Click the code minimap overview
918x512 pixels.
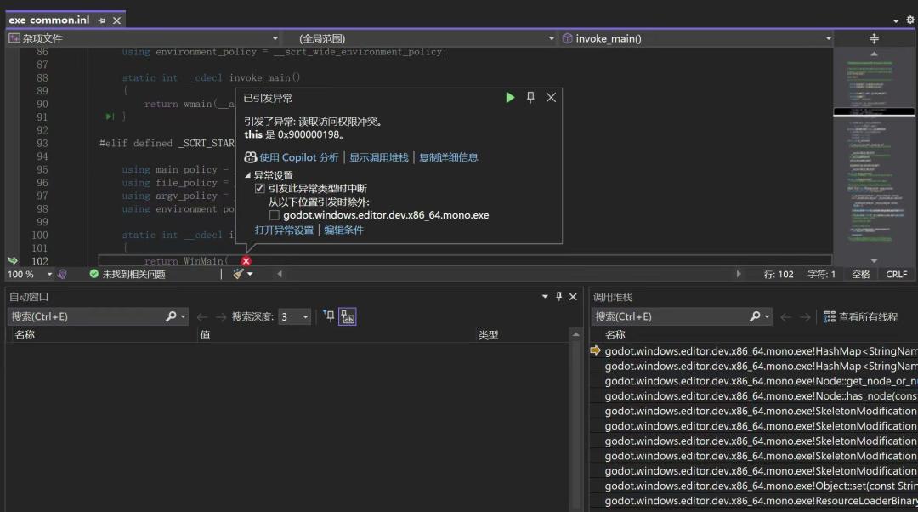874,156
